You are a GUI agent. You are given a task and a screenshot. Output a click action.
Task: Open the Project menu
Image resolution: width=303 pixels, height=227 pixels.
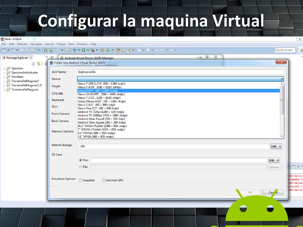61,44
